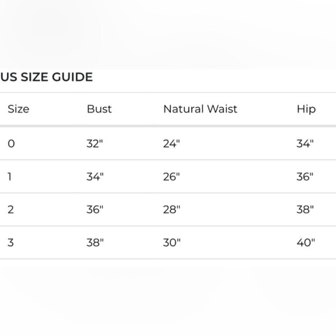Click the size 1 row label
336x336 pixels.
tap(9, 177)
